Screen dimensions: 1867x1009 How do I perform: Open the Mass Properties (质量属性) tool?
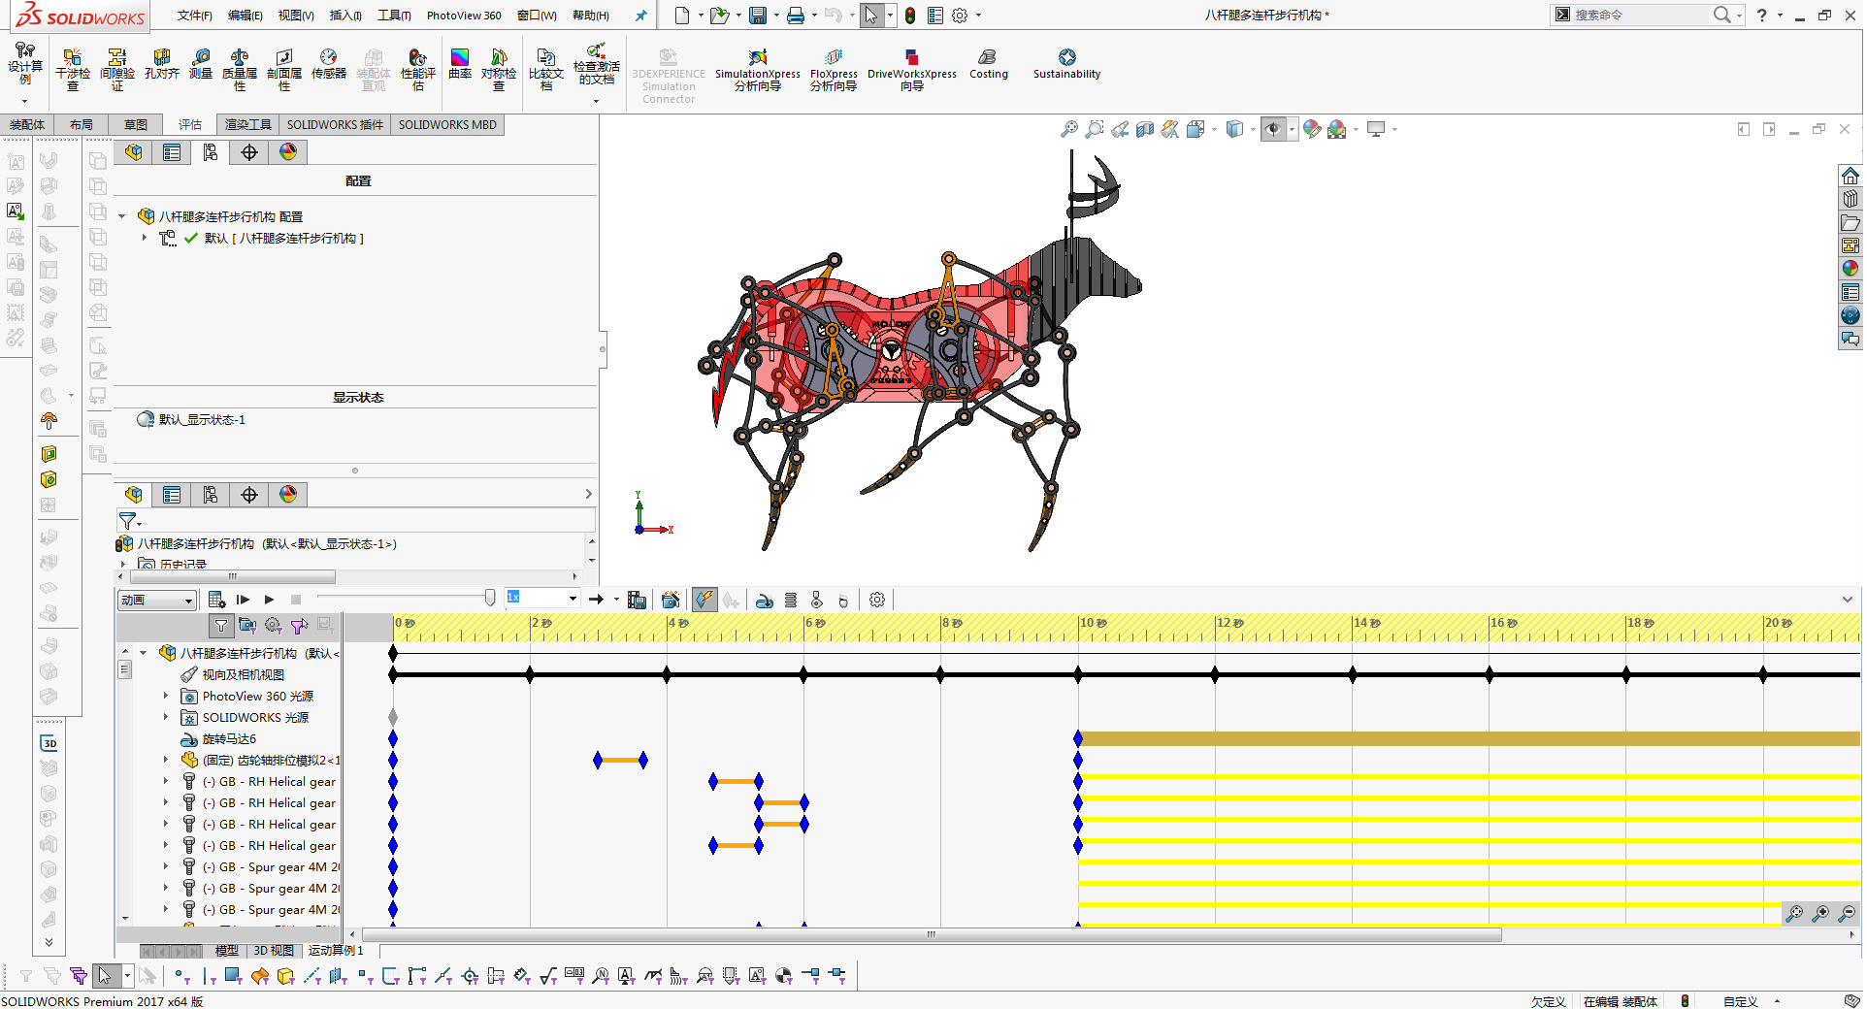pos(240,69)
